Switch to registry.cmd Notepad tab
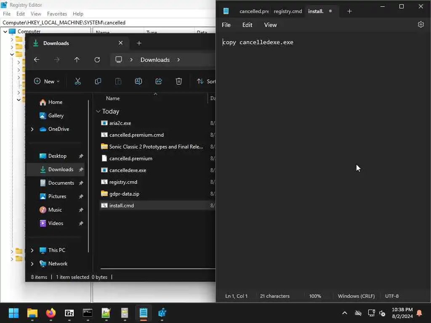Image resolution: width=431 pixels, height=323 pixels. click(x=287, y=11)
